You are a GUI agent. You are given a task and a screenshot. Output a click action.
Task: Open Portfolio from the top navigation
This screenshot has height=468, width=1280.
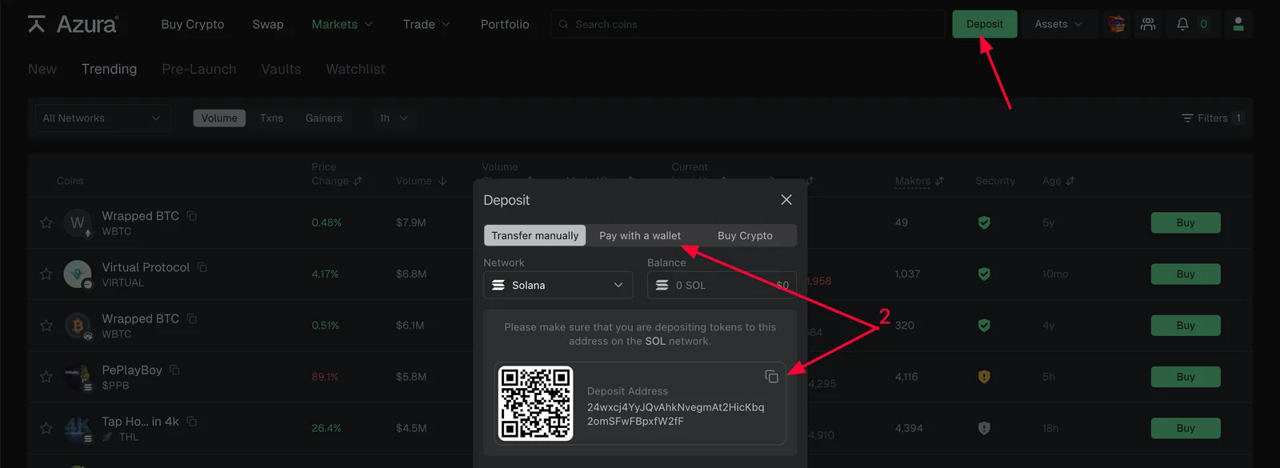click(x=505, y=24)
